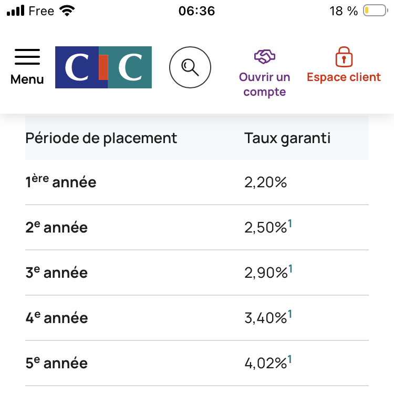Viewport: 394px width, 413px height.
Task: Tap the 06:36 clock in status bar
Action: [x=196, y=11]
